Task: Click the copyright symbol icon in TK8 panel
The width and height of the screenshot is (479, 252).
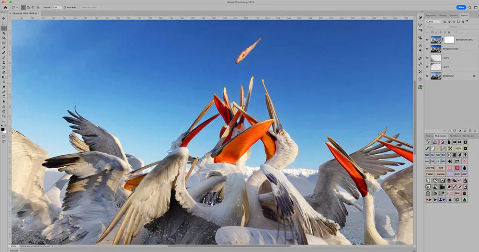Action: (x=457, y=200)
